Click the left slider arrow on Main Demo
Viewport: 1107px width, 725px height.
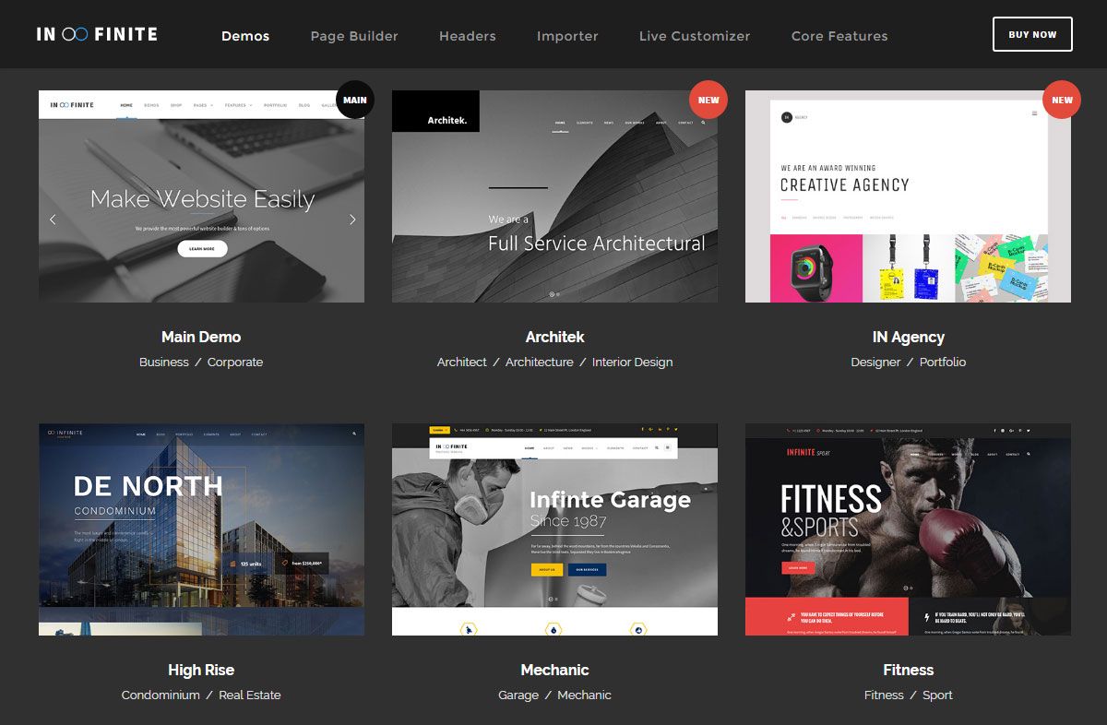point(53,220)
